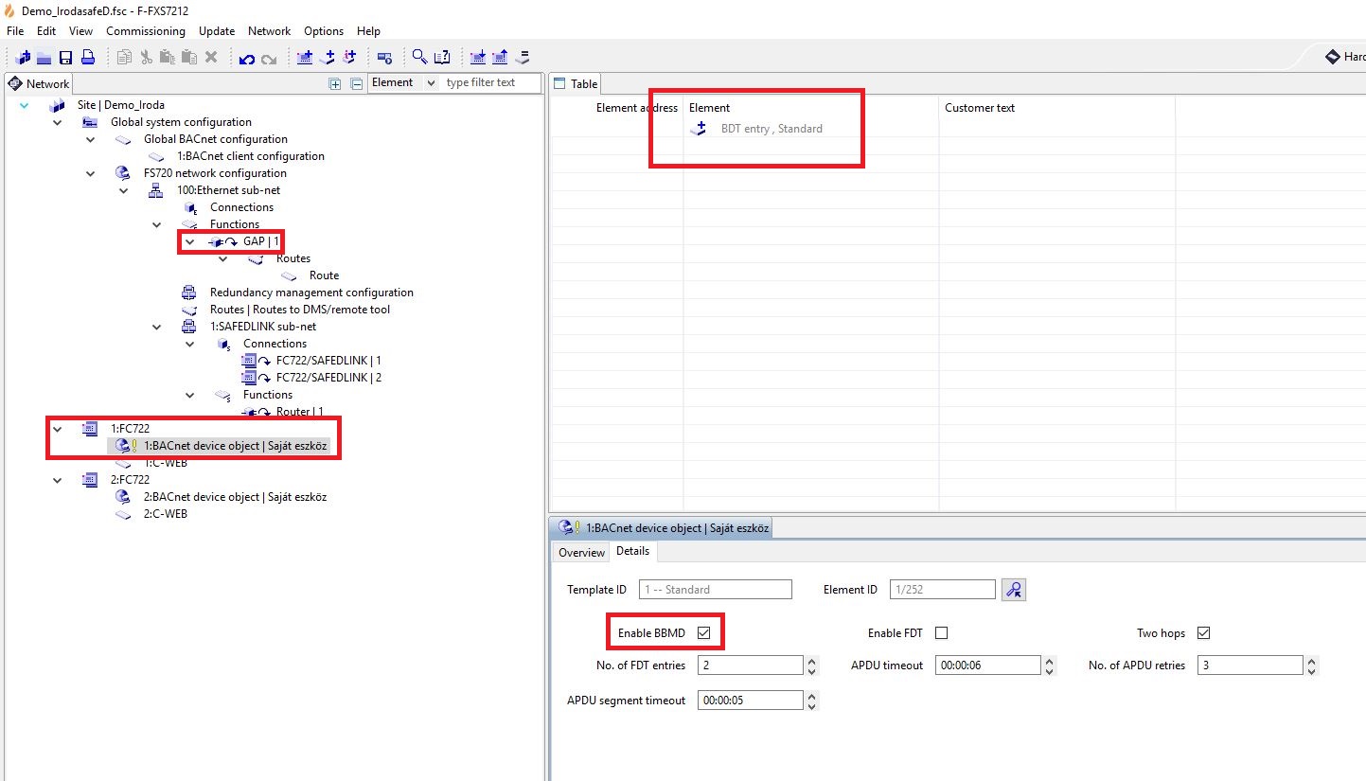Collapse the GAP | 1 tree node

click(x=189, y=241)
